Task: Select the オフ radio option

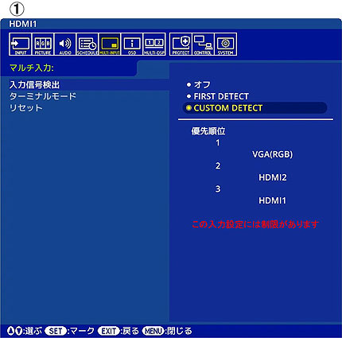Action: click(x=199, y=84)
